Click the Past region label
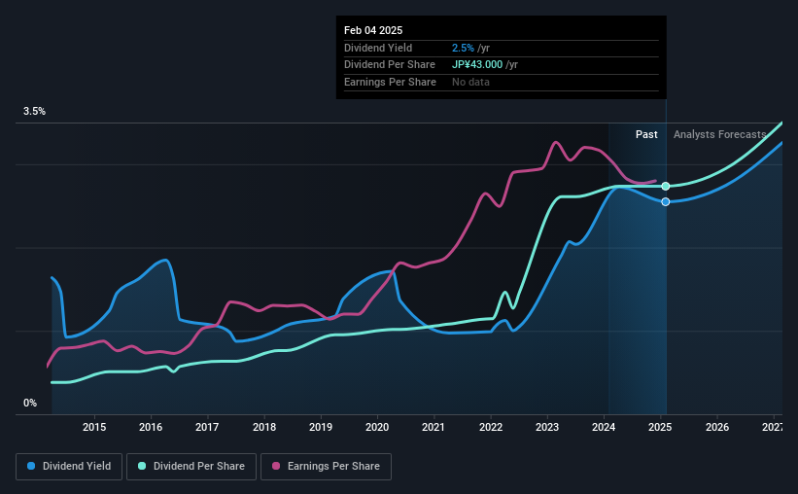Screen dimensions: 798x494 click(x=646, y=134)
